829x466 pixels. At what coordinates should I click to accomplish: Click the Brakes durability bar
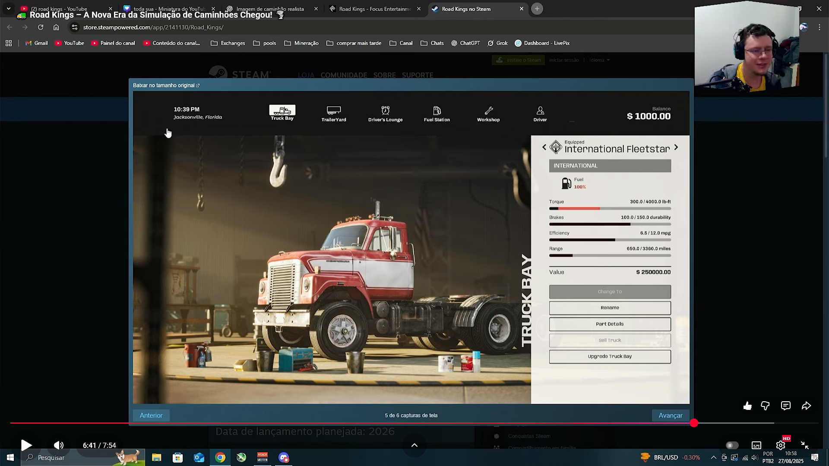610,224
